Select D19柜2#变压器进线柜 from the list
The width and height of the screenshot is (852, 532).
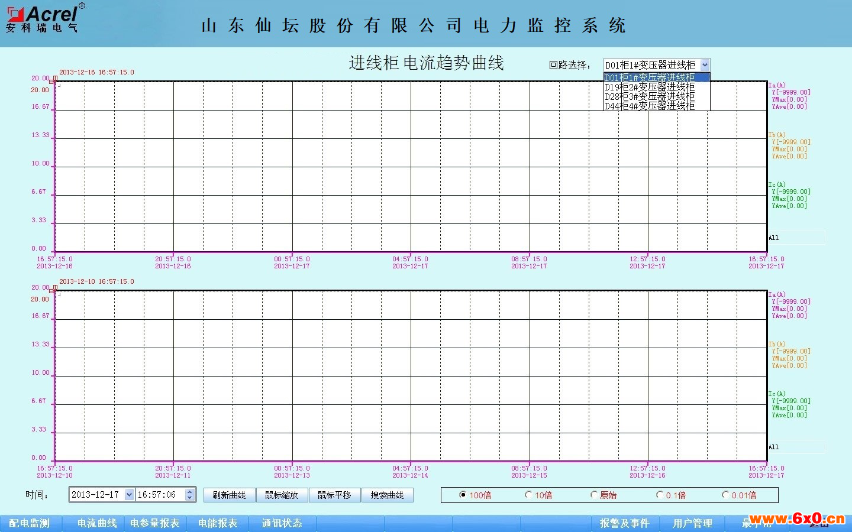point(657,87)
